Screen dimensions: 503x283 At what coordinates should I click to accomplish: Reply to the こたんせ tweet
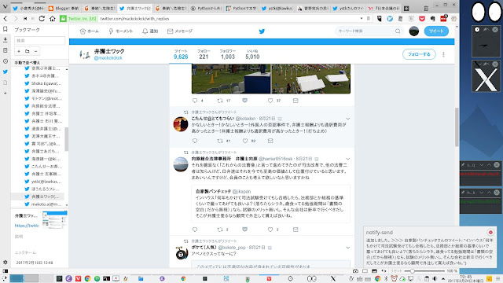pyautogui.click(x=195, y=141)
